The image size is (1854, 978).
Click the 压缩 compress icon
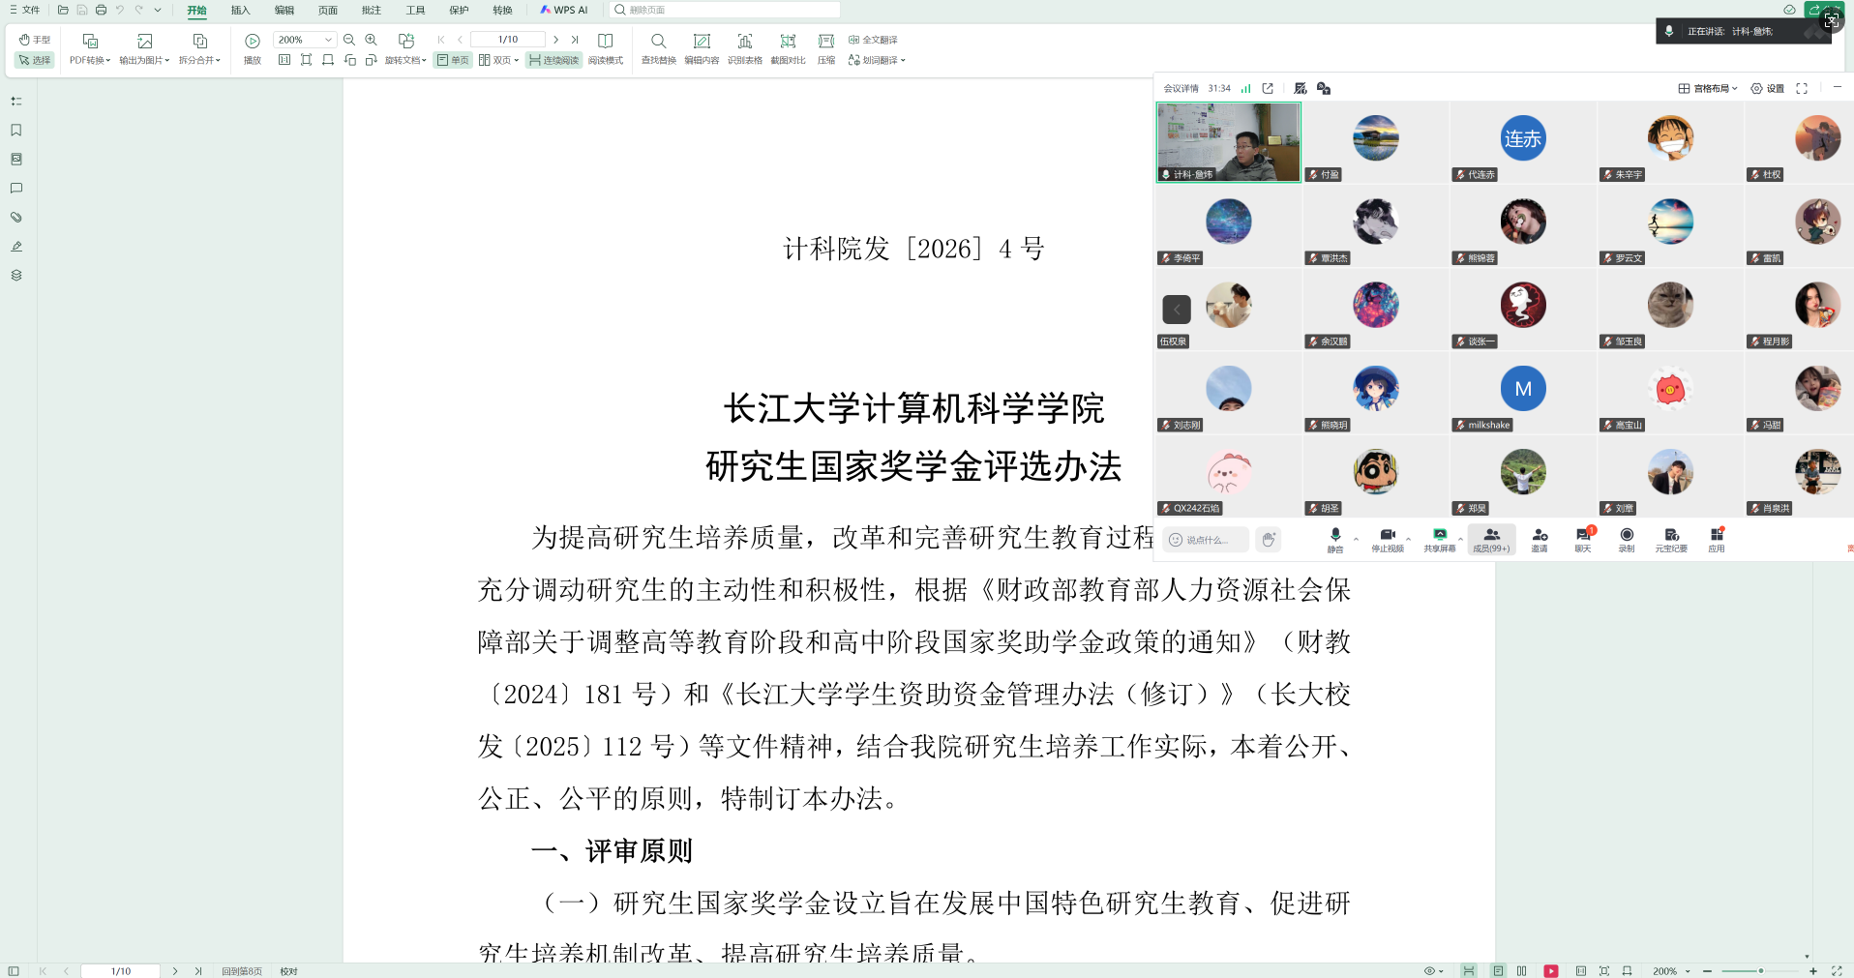(x=825, y=42)
